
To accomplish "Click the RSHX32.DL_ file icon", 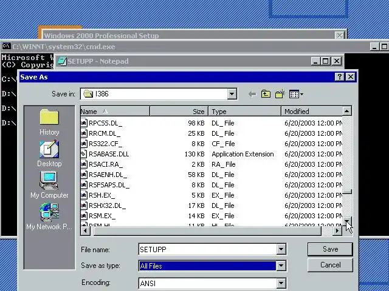I will coord(84,206).
